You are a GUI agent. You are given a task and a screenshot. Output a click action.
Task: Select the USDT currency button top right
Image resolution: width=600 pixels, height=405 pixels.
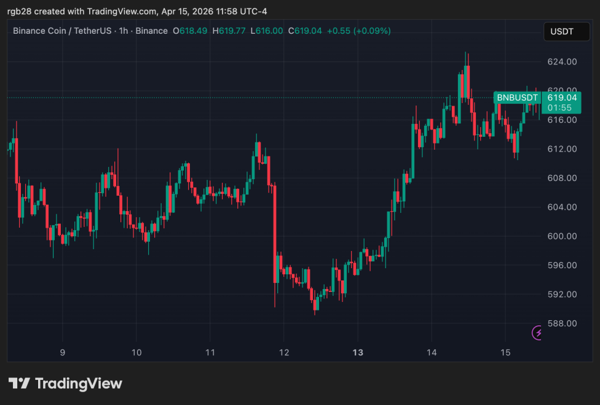(566, 31)
